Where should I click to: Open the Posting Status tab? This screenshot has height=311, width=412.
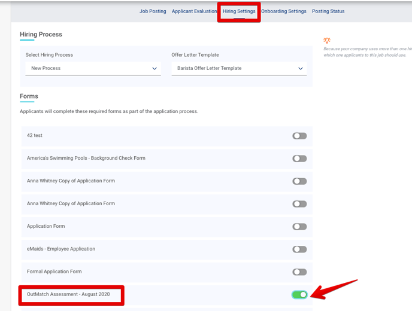(328, 11)
